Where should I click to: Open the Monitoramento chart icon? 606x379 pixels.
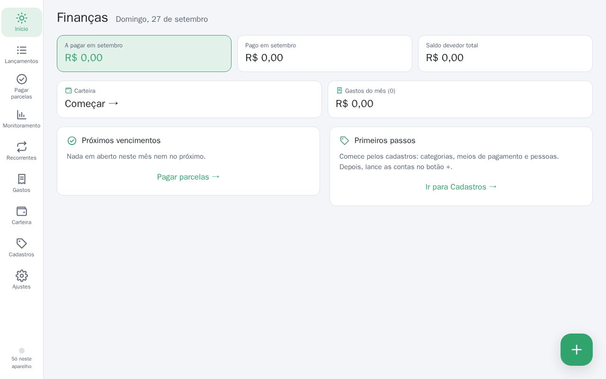click(22, 115)
